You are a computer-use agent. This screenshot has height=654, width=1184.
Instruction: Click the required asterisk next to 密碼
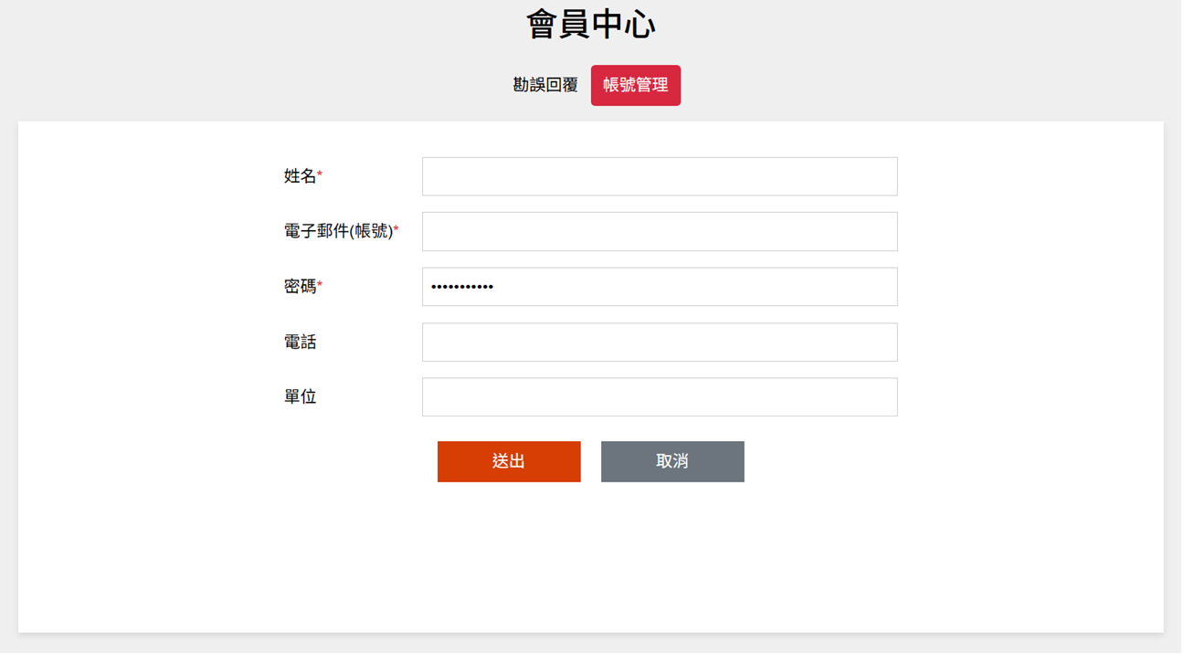[320, 285]
